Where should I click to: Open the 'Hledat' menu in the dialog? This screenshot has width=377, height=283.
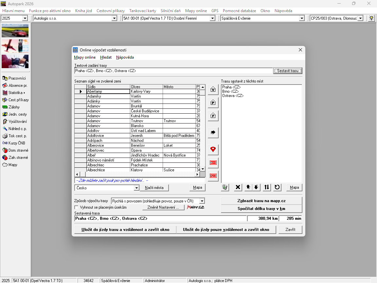(106, 57)
